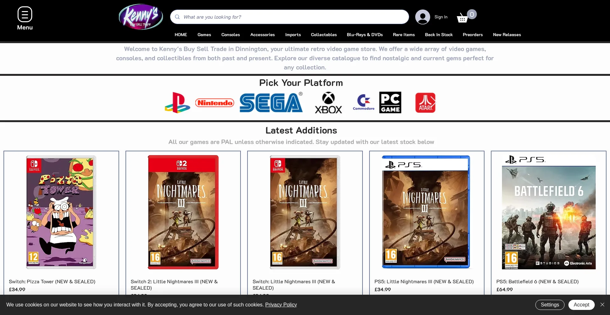Image resolution: width=610 pixels, height=315 pixels.
Task: Select the PC Game platform logo
Action: click(390, 102)
